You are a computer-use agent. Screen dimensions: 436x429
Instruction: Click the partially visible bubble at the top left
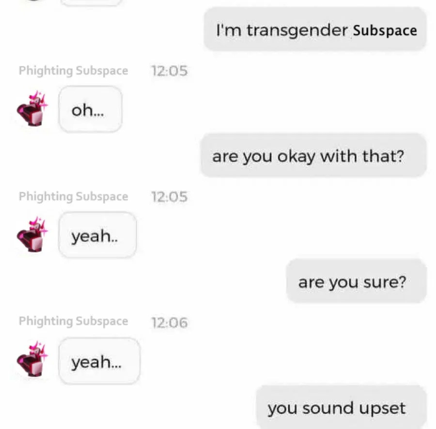pyautogui.click(x=91, y=2)
